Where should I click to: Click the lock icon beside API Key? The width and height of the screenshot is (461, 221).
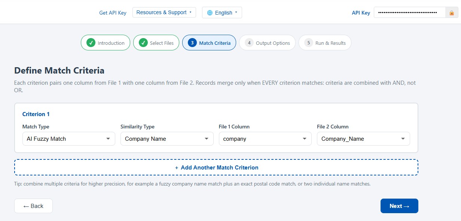click(452, 13)
